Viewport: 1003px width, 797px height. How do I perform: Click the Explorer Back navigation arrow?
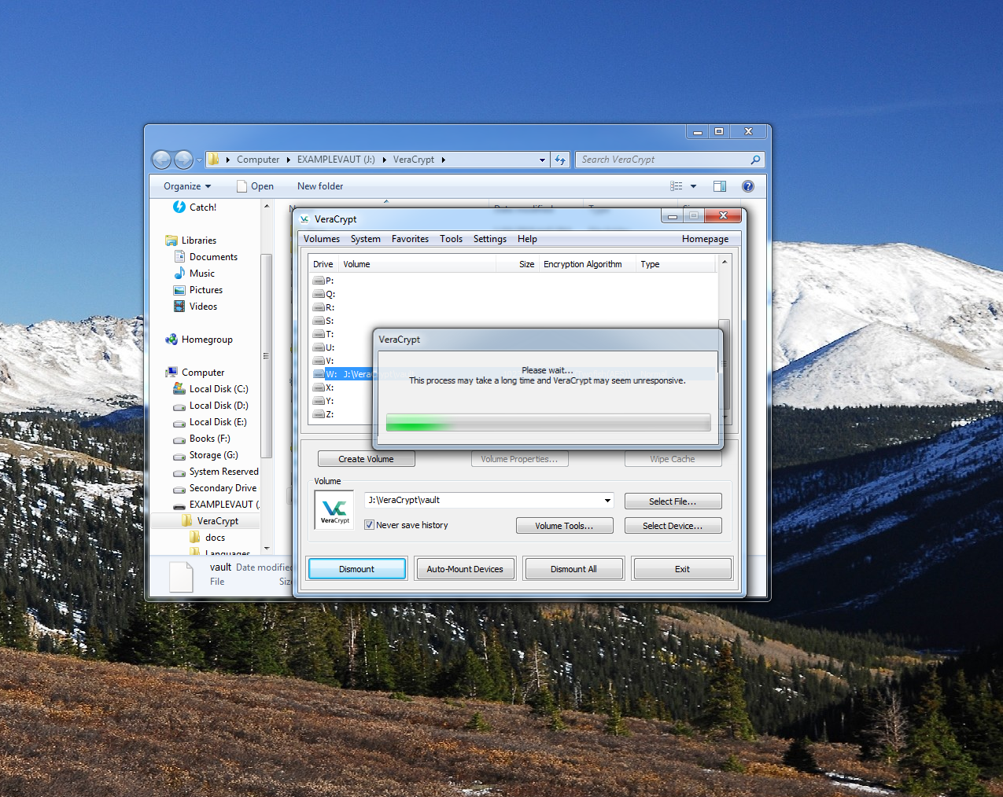[x=161, y=160]
